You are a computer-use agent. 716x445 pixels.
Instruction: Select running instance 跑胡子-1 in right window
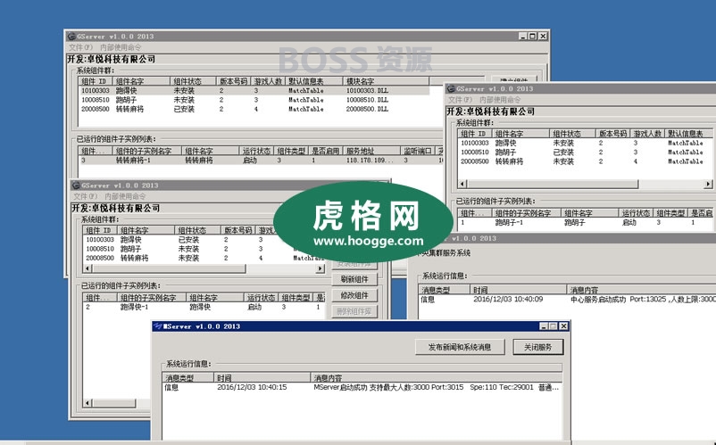point(586,223)
